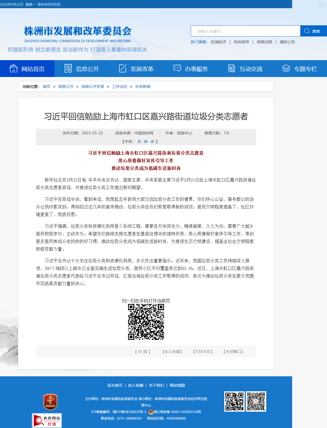Click the 打印本页 print link
327x428 pixels.
click(203, 352)
